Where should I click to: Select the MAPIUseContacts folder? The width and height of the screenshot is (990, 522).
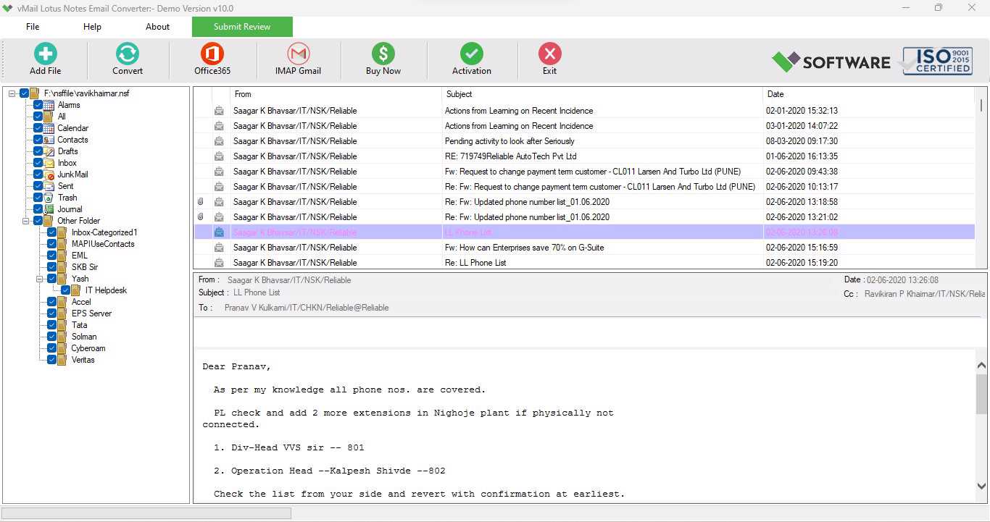click(x=103, y=244)
